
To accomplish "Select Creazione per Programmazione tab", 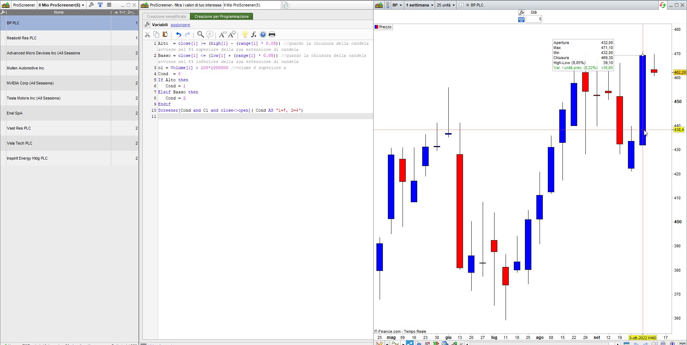I will click(x=221, y=16).
